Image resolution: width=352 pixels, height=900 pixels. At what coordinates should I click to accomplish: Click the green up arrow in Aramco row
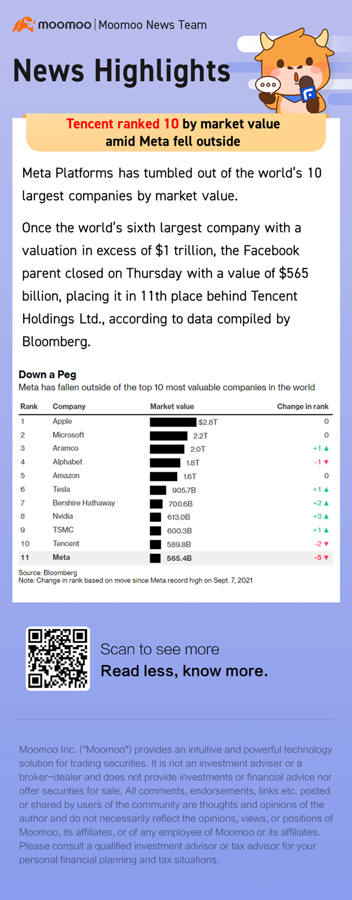tap(326, 449)
